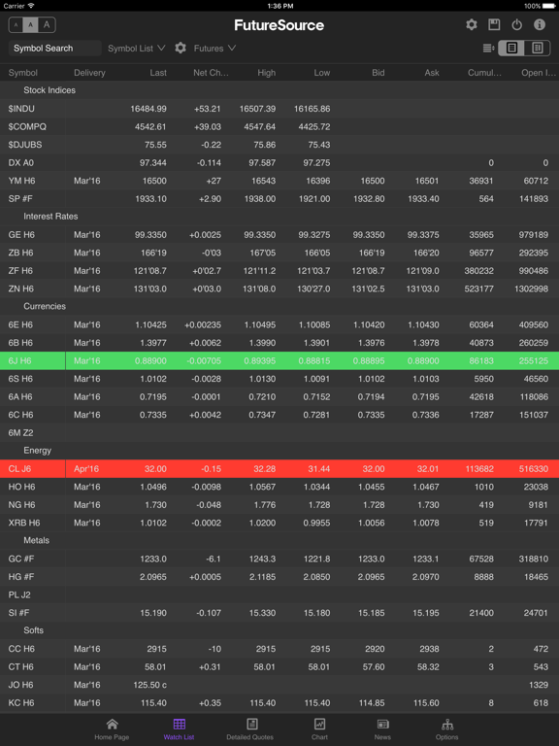Open Watch List tab

(179, 729)
